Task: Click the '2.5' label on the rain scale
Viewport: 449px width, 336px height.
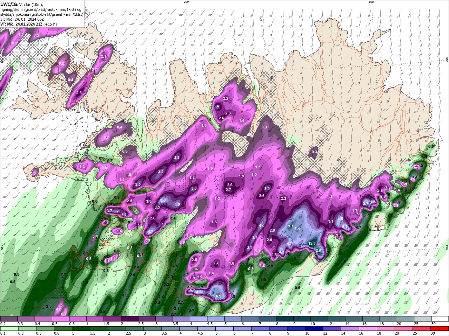Action: click(x=128, y=334)
